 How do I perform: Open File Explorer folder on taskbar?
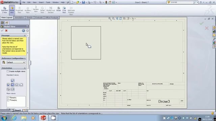point(24,118)
